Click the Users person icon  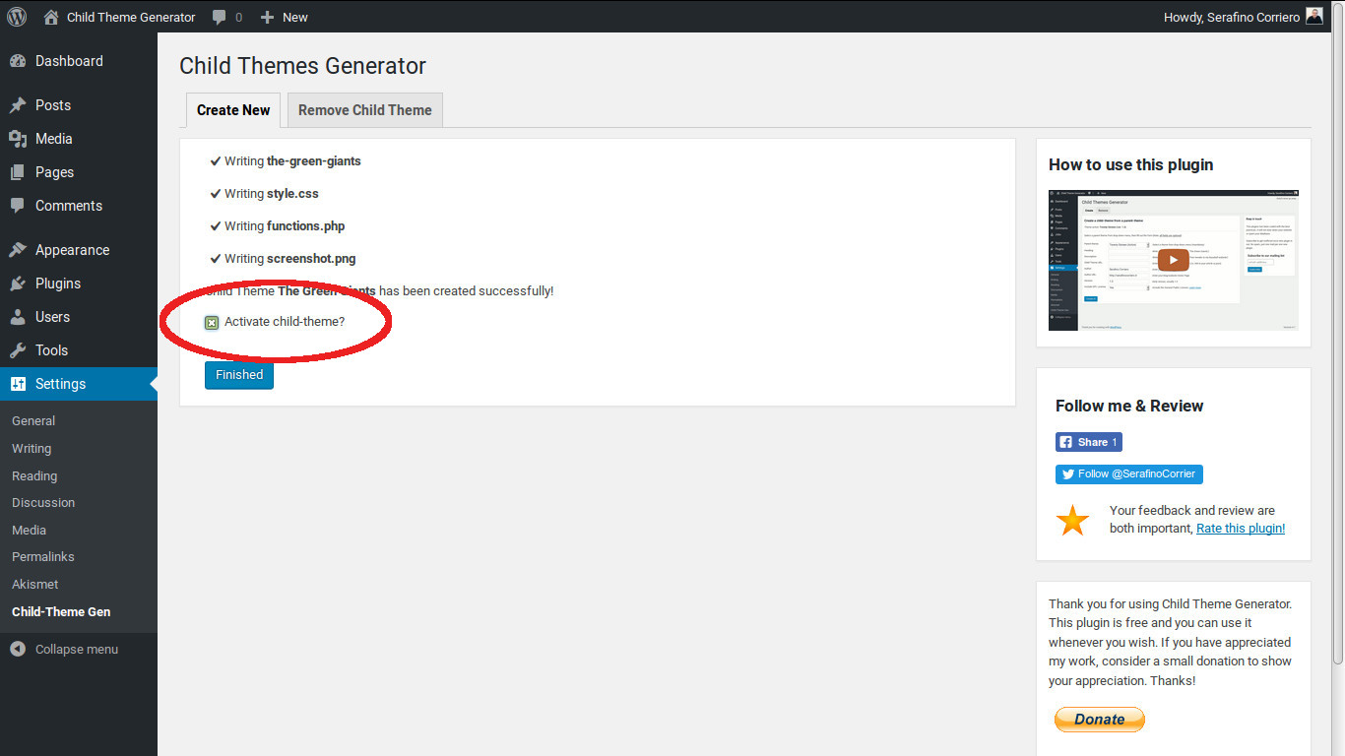[18, 317]
